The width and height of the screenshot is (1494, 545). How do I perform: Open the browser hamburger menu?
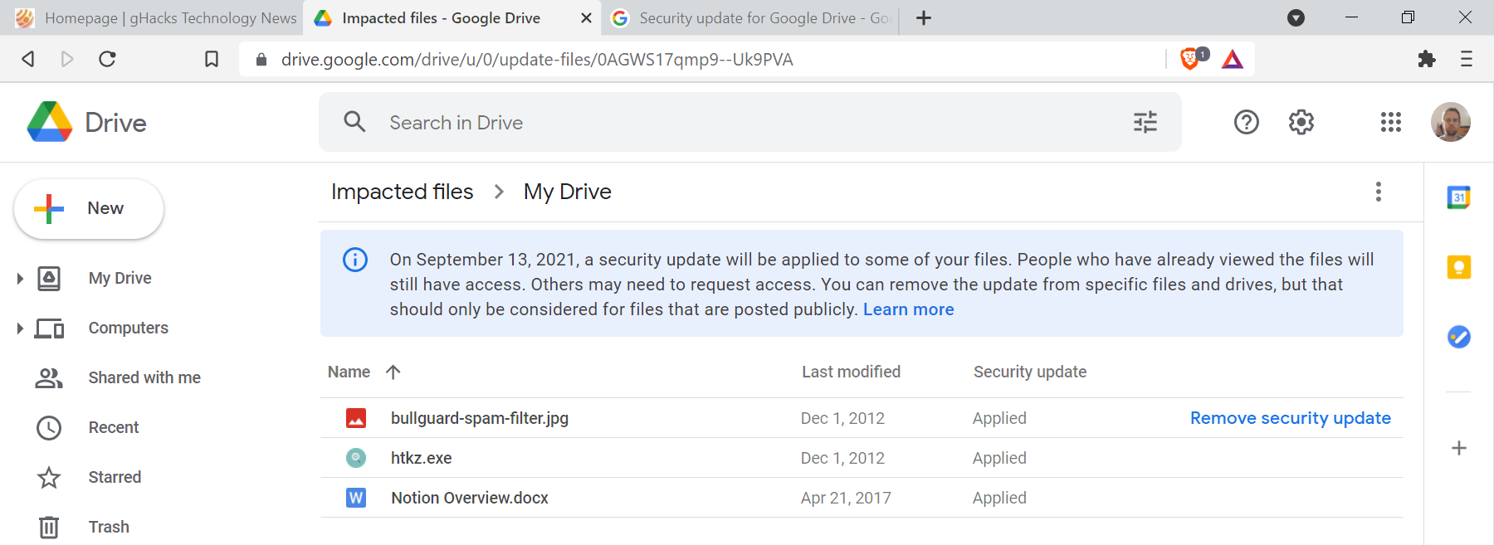coord(1467,59)
